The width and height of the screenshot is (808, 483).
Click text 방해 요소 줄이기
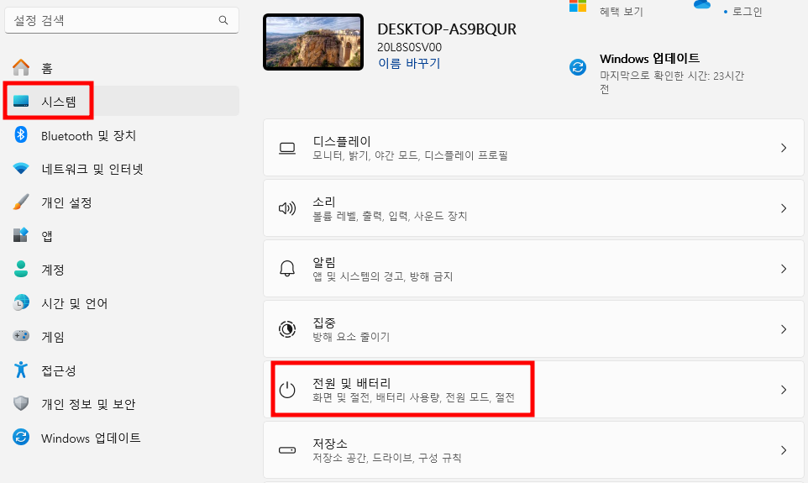click(x=351, y=337)
